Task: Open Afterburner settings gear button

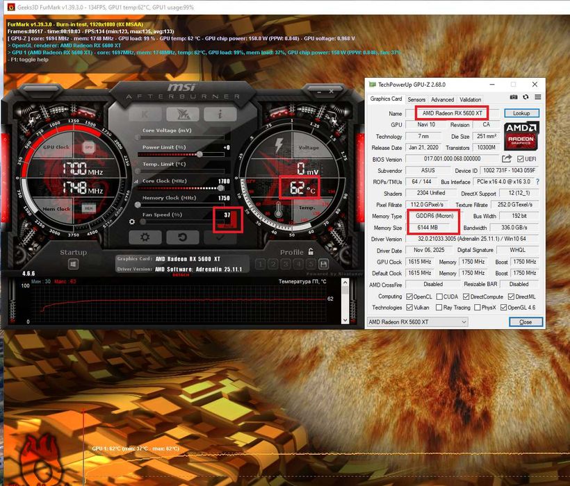Action: coord(145,237)
